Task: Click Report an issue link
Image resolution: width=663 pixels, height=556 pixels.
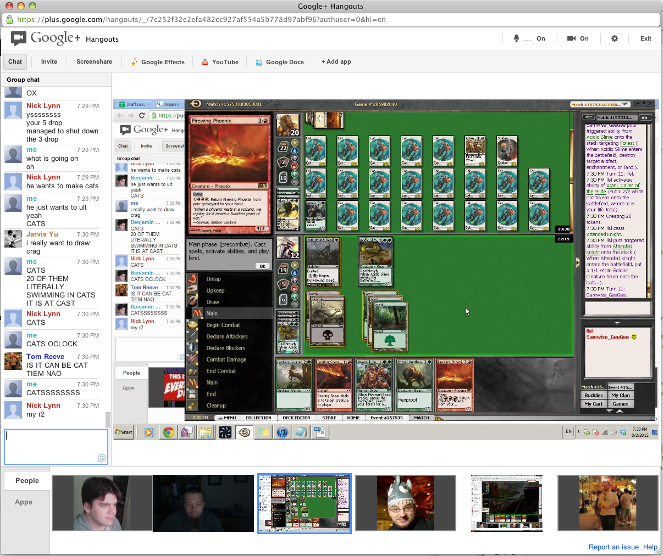Action: (x=614, y=547)
